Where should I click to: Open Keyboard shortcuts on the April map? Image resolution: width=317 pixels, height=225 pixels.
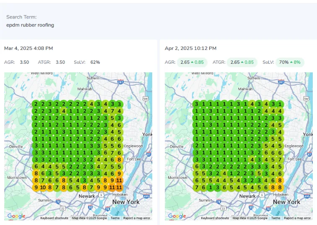216,218
